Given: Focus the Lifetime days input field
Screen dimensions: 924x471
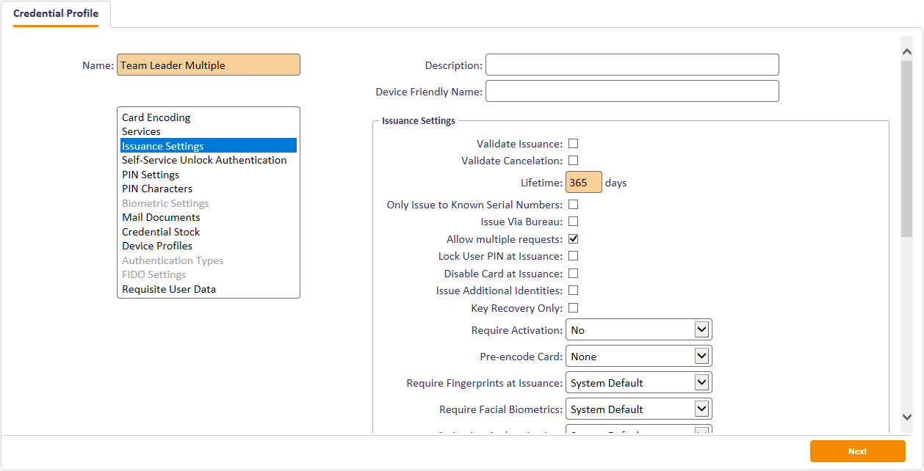Looking at the screenshot, I should click(583, 183).
